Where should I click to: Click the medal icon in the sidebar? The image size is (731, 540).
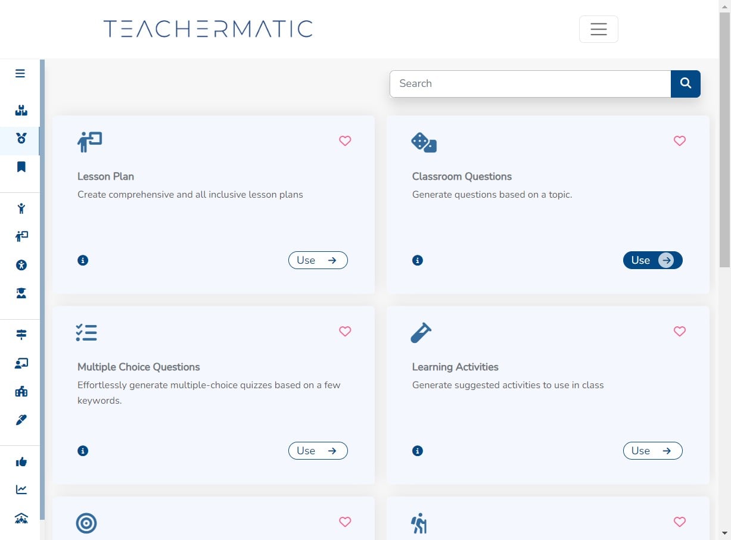(21, 139)
